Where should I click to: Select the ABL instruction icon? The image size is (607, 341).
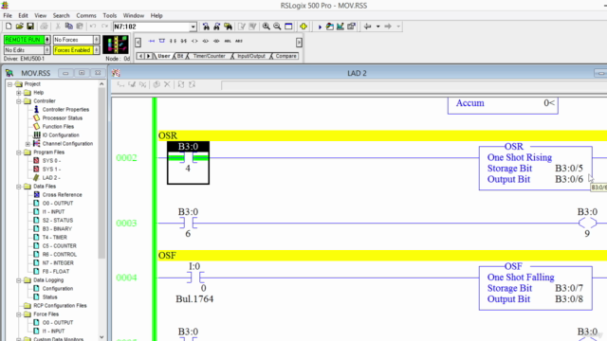point(228,41)
